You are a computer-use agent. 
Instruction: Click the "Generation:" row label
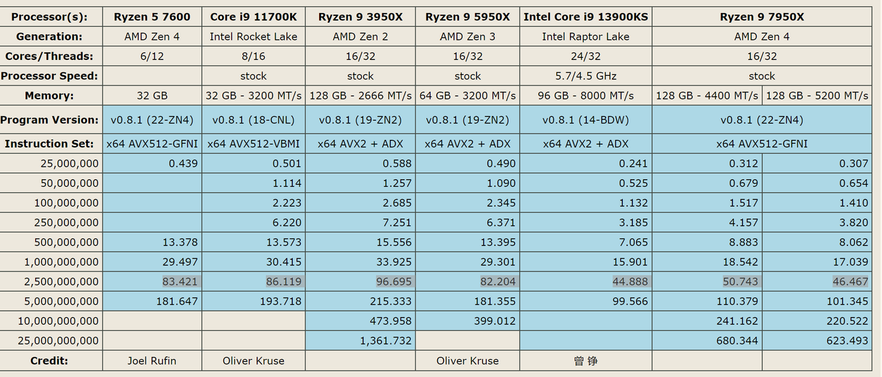click(x=49, y=37)
